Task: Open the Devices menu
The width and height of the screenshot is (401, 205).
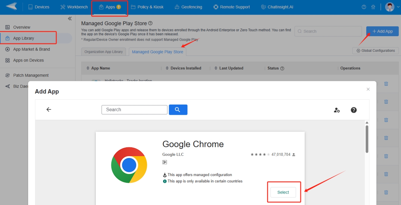Action: point(39,7)
